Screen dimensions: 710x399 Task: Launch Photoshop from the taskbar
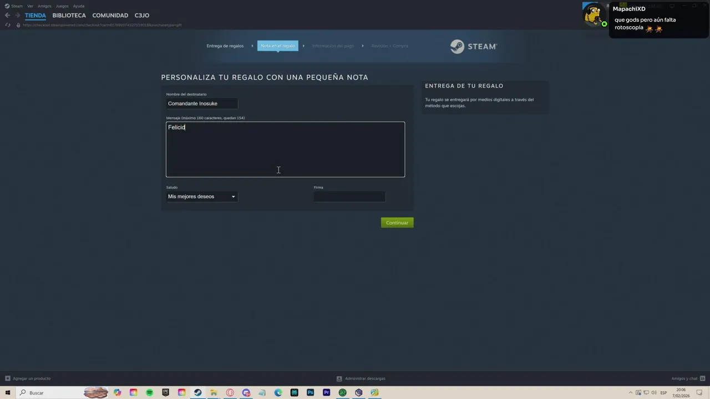(x=311, y=393)
